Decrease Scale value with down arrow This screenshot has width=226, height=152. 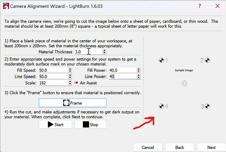(x=70, y=84)
